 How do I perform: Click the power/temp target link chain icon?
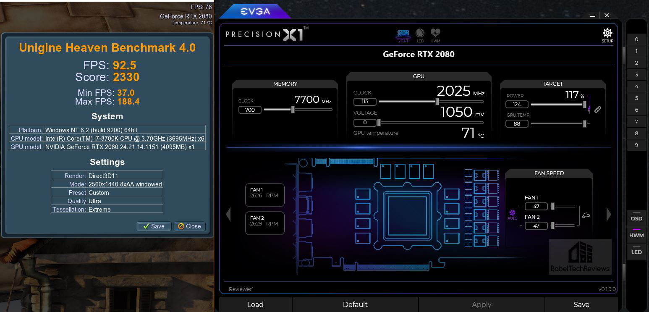point(598,110)
